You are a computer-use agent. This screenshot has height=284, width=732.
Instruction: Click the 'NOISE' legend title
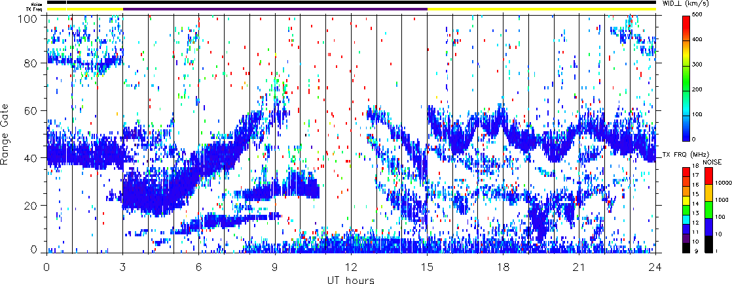click(x=712, y=161)
